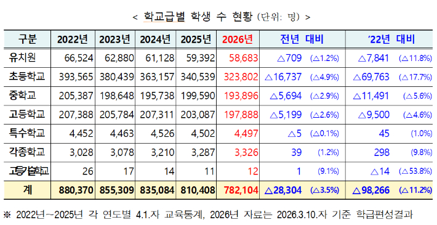
Task: Select the 구분 column header
Action: click(27, 39)
